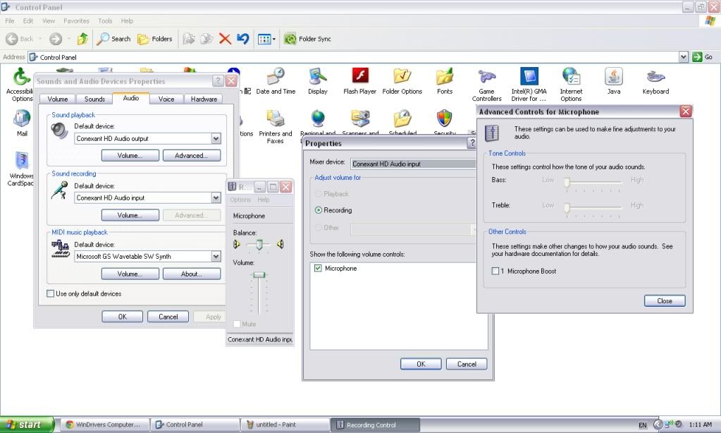721x433 pixels.
Task: Click the EN language indicator in tray
Action: [642, 425]
